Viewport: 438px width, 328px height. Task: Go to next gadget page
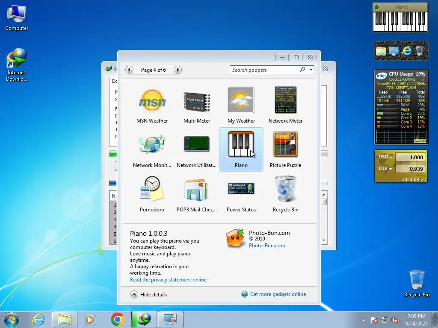[178, 70]
